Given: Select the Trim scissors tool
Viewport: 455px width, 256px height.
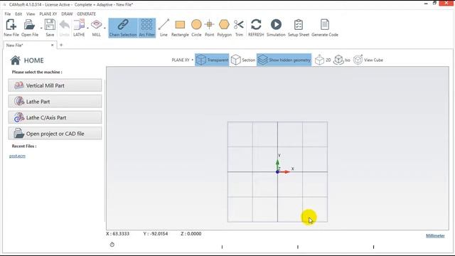Looking at the screenshot, I should click(x=239, y=28).
